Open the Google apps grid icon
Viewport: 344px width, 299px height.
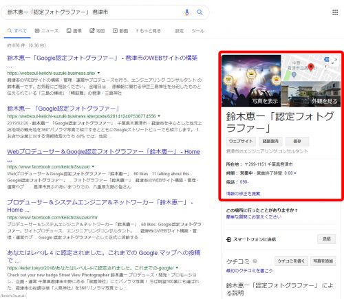pos(335,12)
